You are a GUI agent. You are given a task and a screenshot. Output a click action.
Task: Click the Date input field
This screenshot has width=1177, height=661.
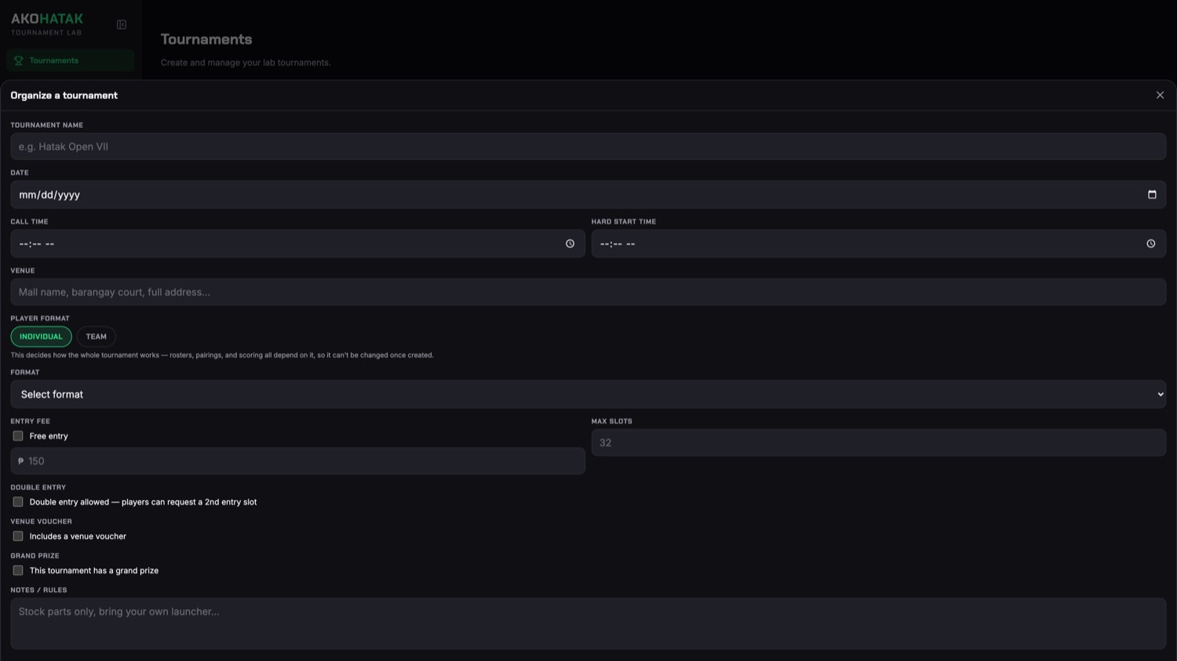tap(588, 194)
